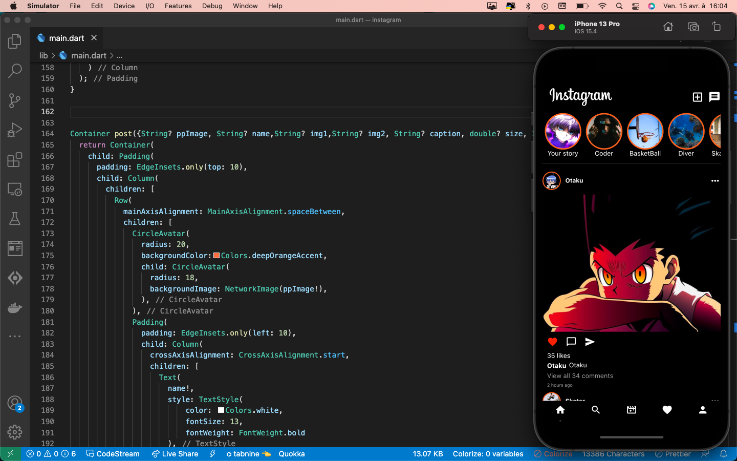Open BasketBall story avatar
The height and width of the screenshot is (461, 737).
pos(645,132)
